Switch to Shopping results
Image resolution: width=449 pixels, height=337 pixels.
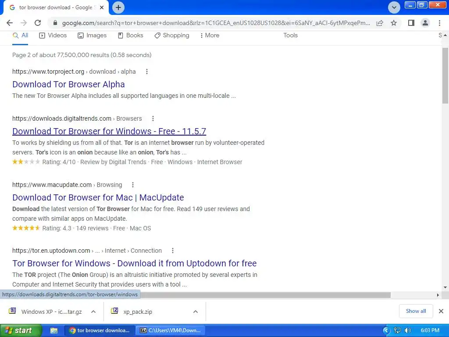pos(172,36)
